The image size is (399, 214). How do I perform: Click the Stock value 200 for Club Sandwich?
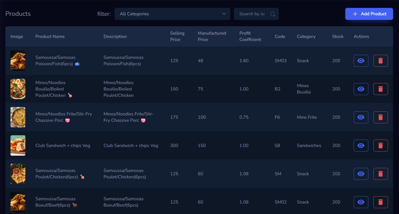[x=336, y=145]
